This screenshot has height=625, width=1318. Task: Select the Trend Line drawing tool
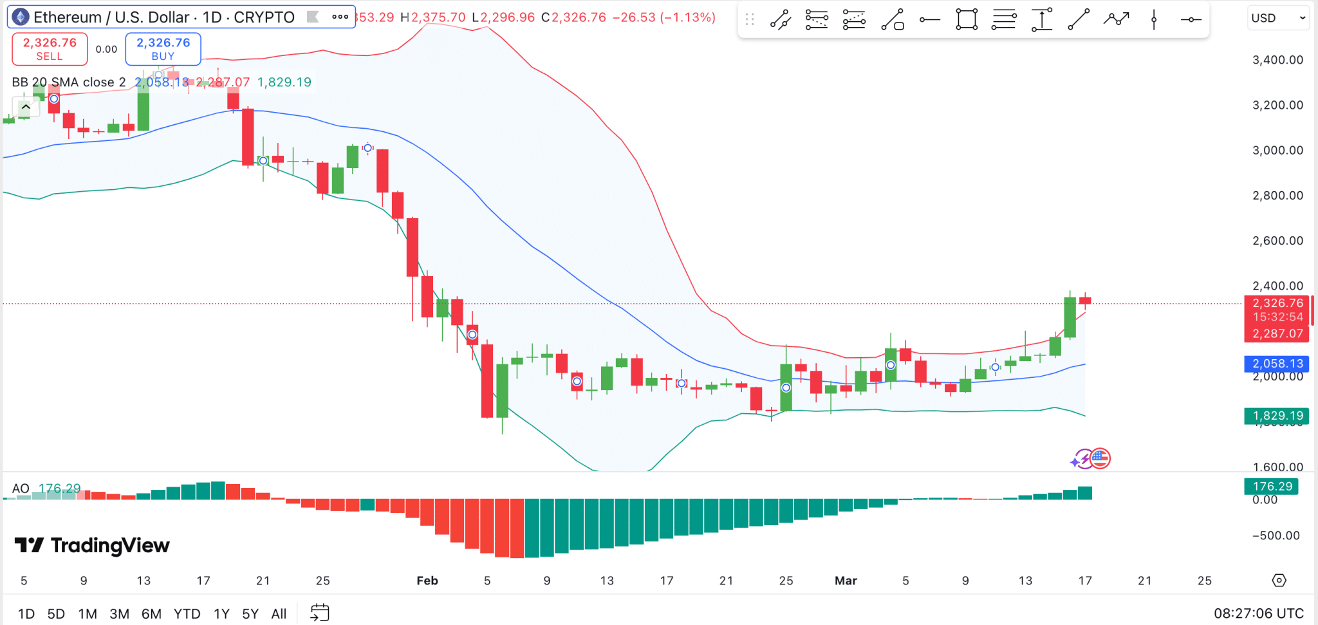pyautogui.click(x=1079, y=20)
